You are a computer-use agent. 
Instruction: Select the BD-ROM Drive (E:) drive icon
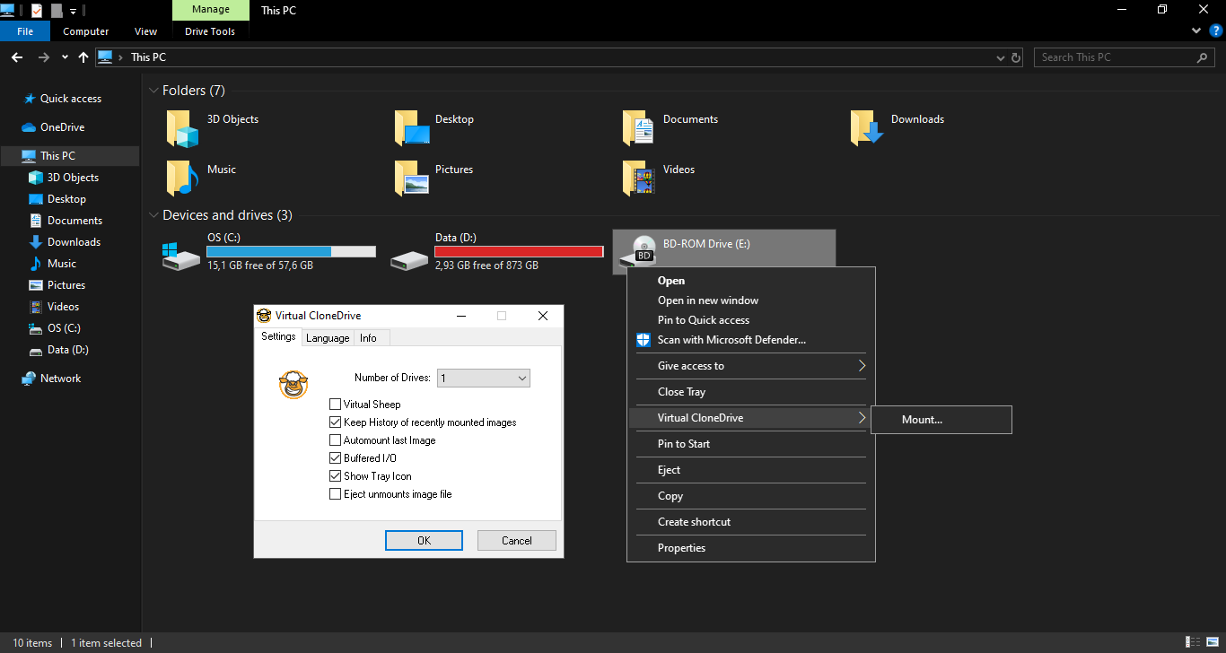(643, 249)
